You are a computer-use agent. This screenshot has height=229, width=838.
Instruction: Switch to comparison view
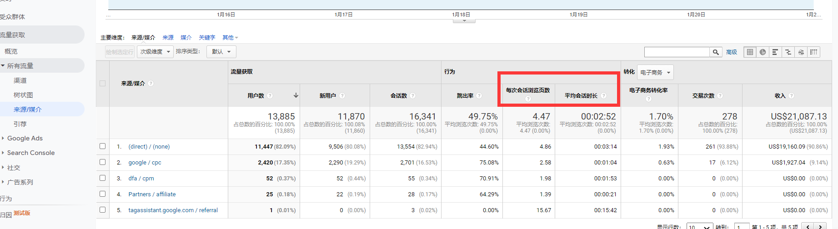coord(788,52)
